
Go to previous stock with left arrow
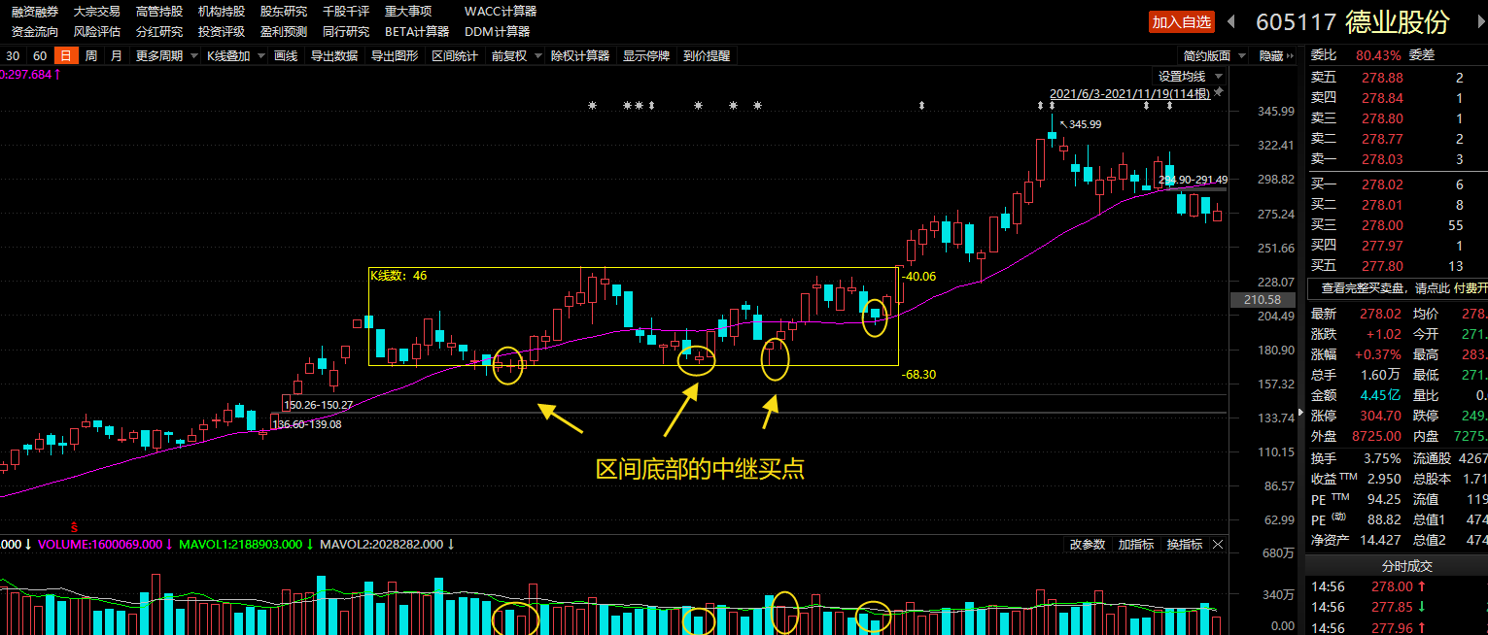pyautogui.click(x=1229, y=21)
